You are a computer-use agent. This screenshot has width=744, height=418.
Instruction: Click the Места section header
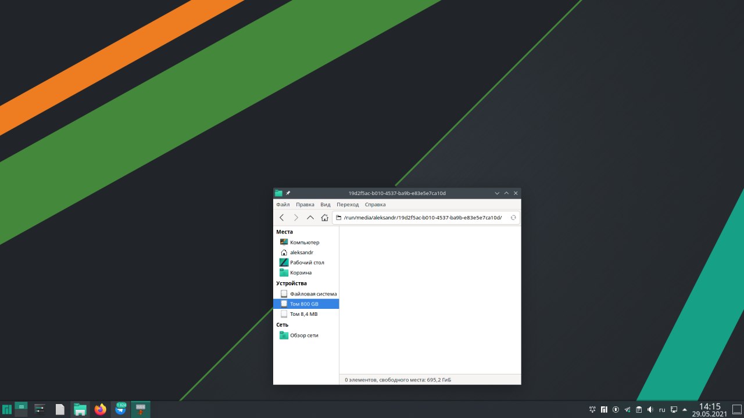[x=284, y=232]
